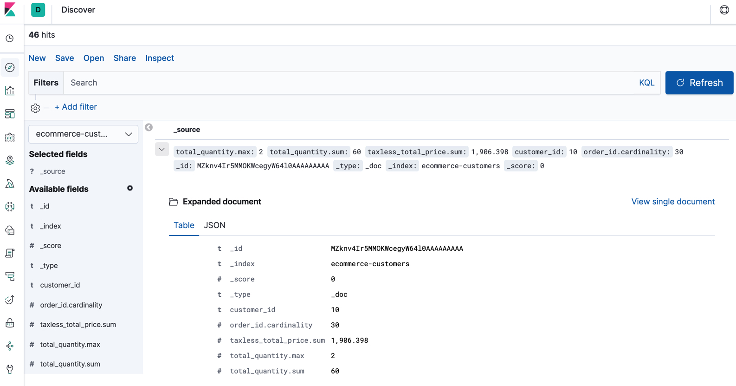Open the Recently viewed clock icon
The width and height of the screenshot is (736, 386).
click(10, 39)
